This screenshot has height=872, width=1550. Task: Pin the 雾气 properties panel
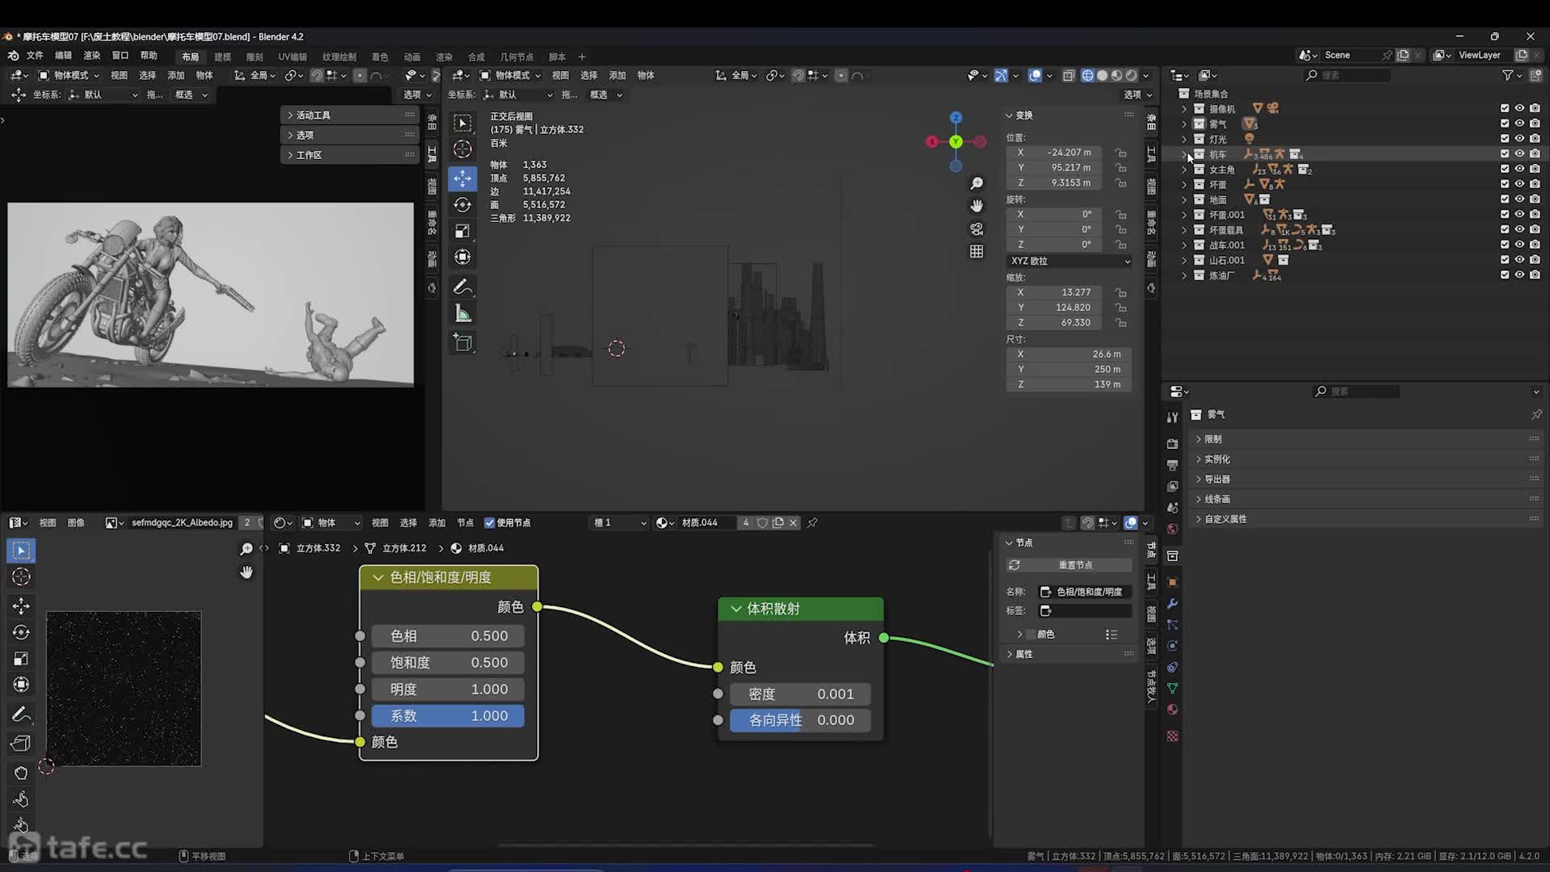click(1536, 414)
